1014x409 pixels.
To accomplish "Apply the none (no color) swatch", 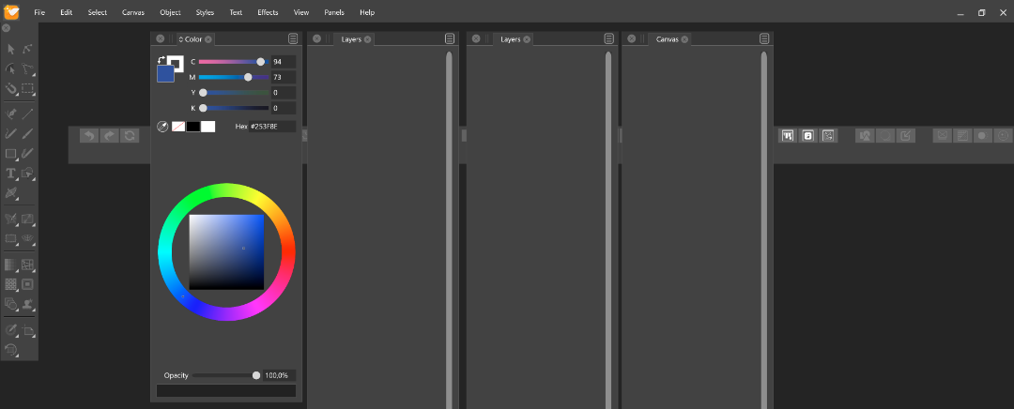I will pos(178,127).
